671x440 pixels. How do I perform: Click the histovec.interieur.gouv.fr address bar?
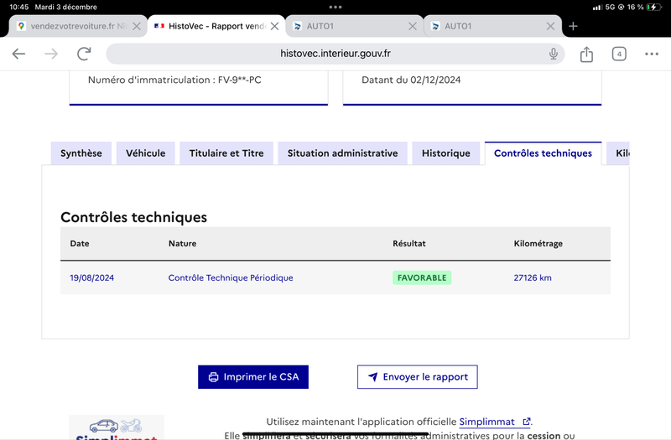pos(335,54)
